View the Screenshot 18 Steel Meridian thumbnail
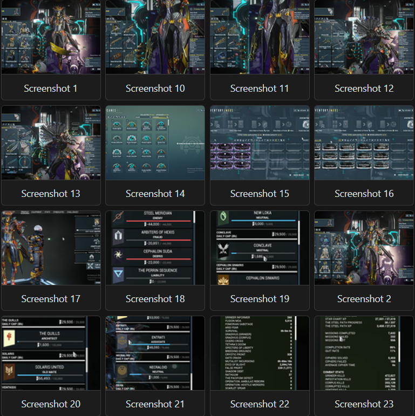 pyautogui.click(x=155, y=248)
